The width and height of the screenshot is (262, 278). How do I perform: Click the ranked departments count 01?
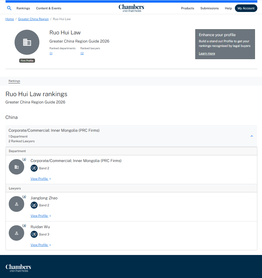click(x=51, y=53)
